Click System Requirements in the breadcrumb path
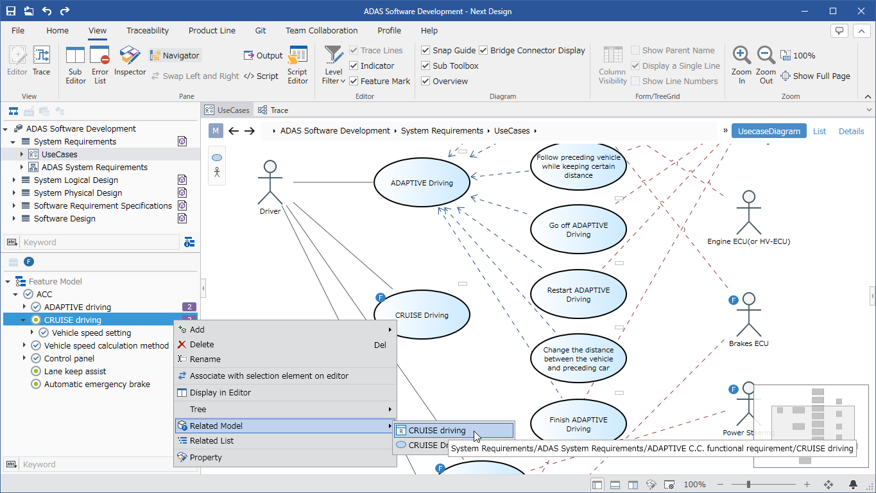 442,131
